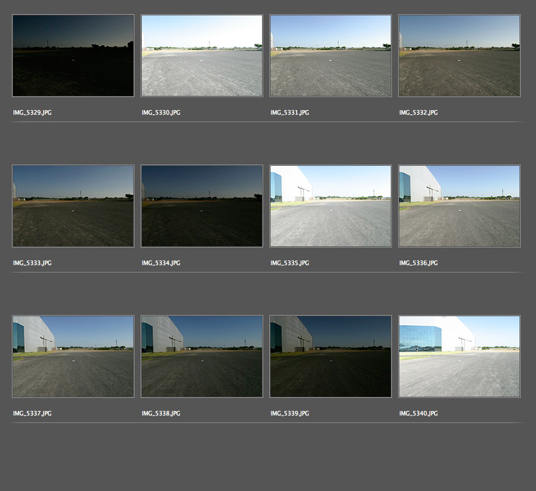The image size is (536, 491).
Task: Click the IMG_5336.JPG thumbnail
Action: coord(459,206)
